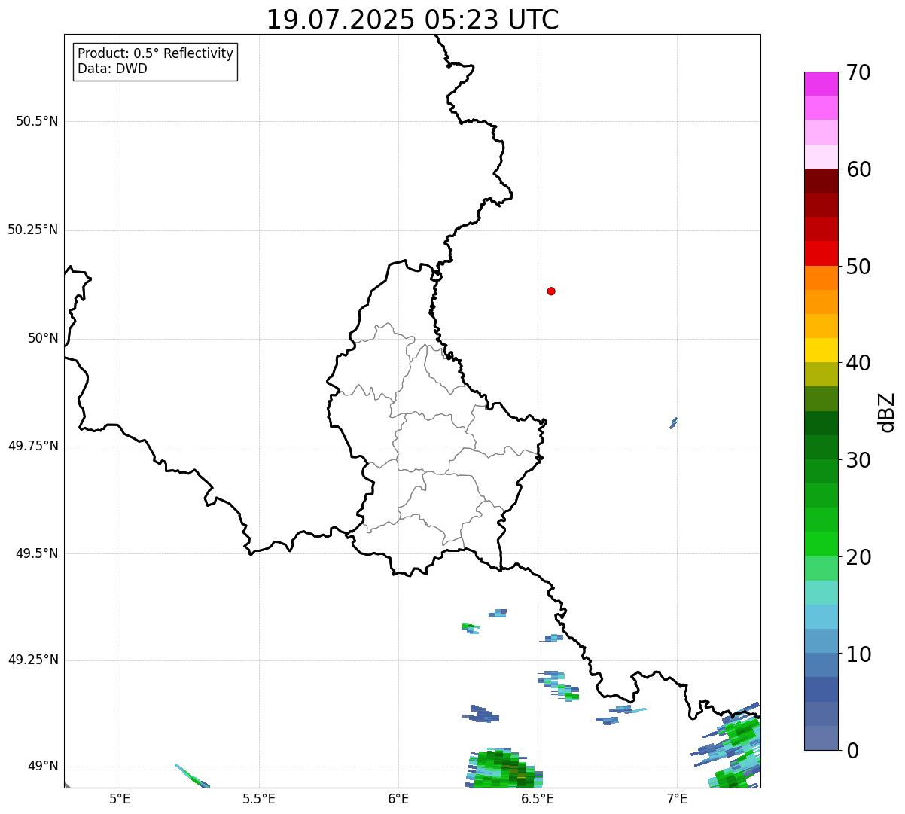Click the 'dBZ' colorbar axis label

(x=887, y=412)
